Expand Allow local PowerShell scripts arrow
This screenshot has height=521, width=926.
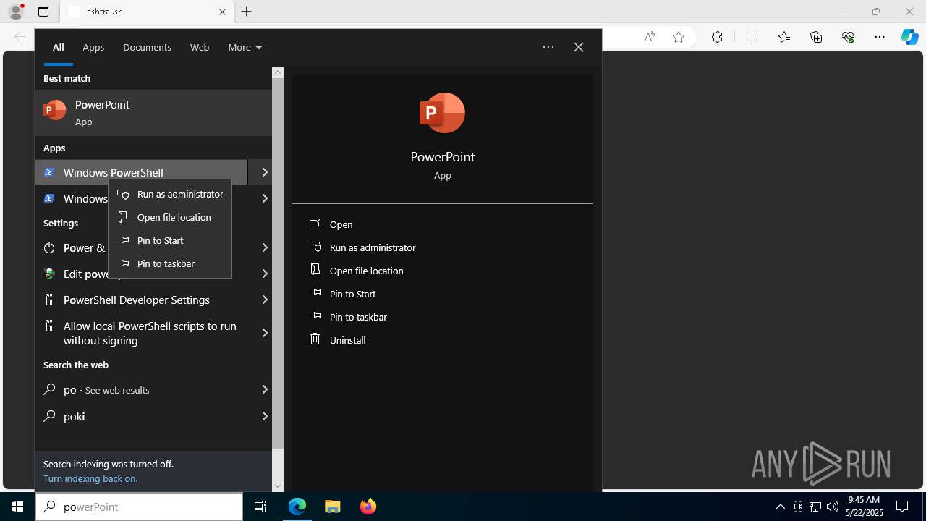264,333
